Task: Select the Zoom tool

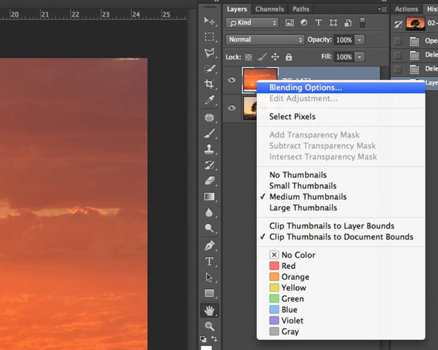Action: [x=211, y=326]
